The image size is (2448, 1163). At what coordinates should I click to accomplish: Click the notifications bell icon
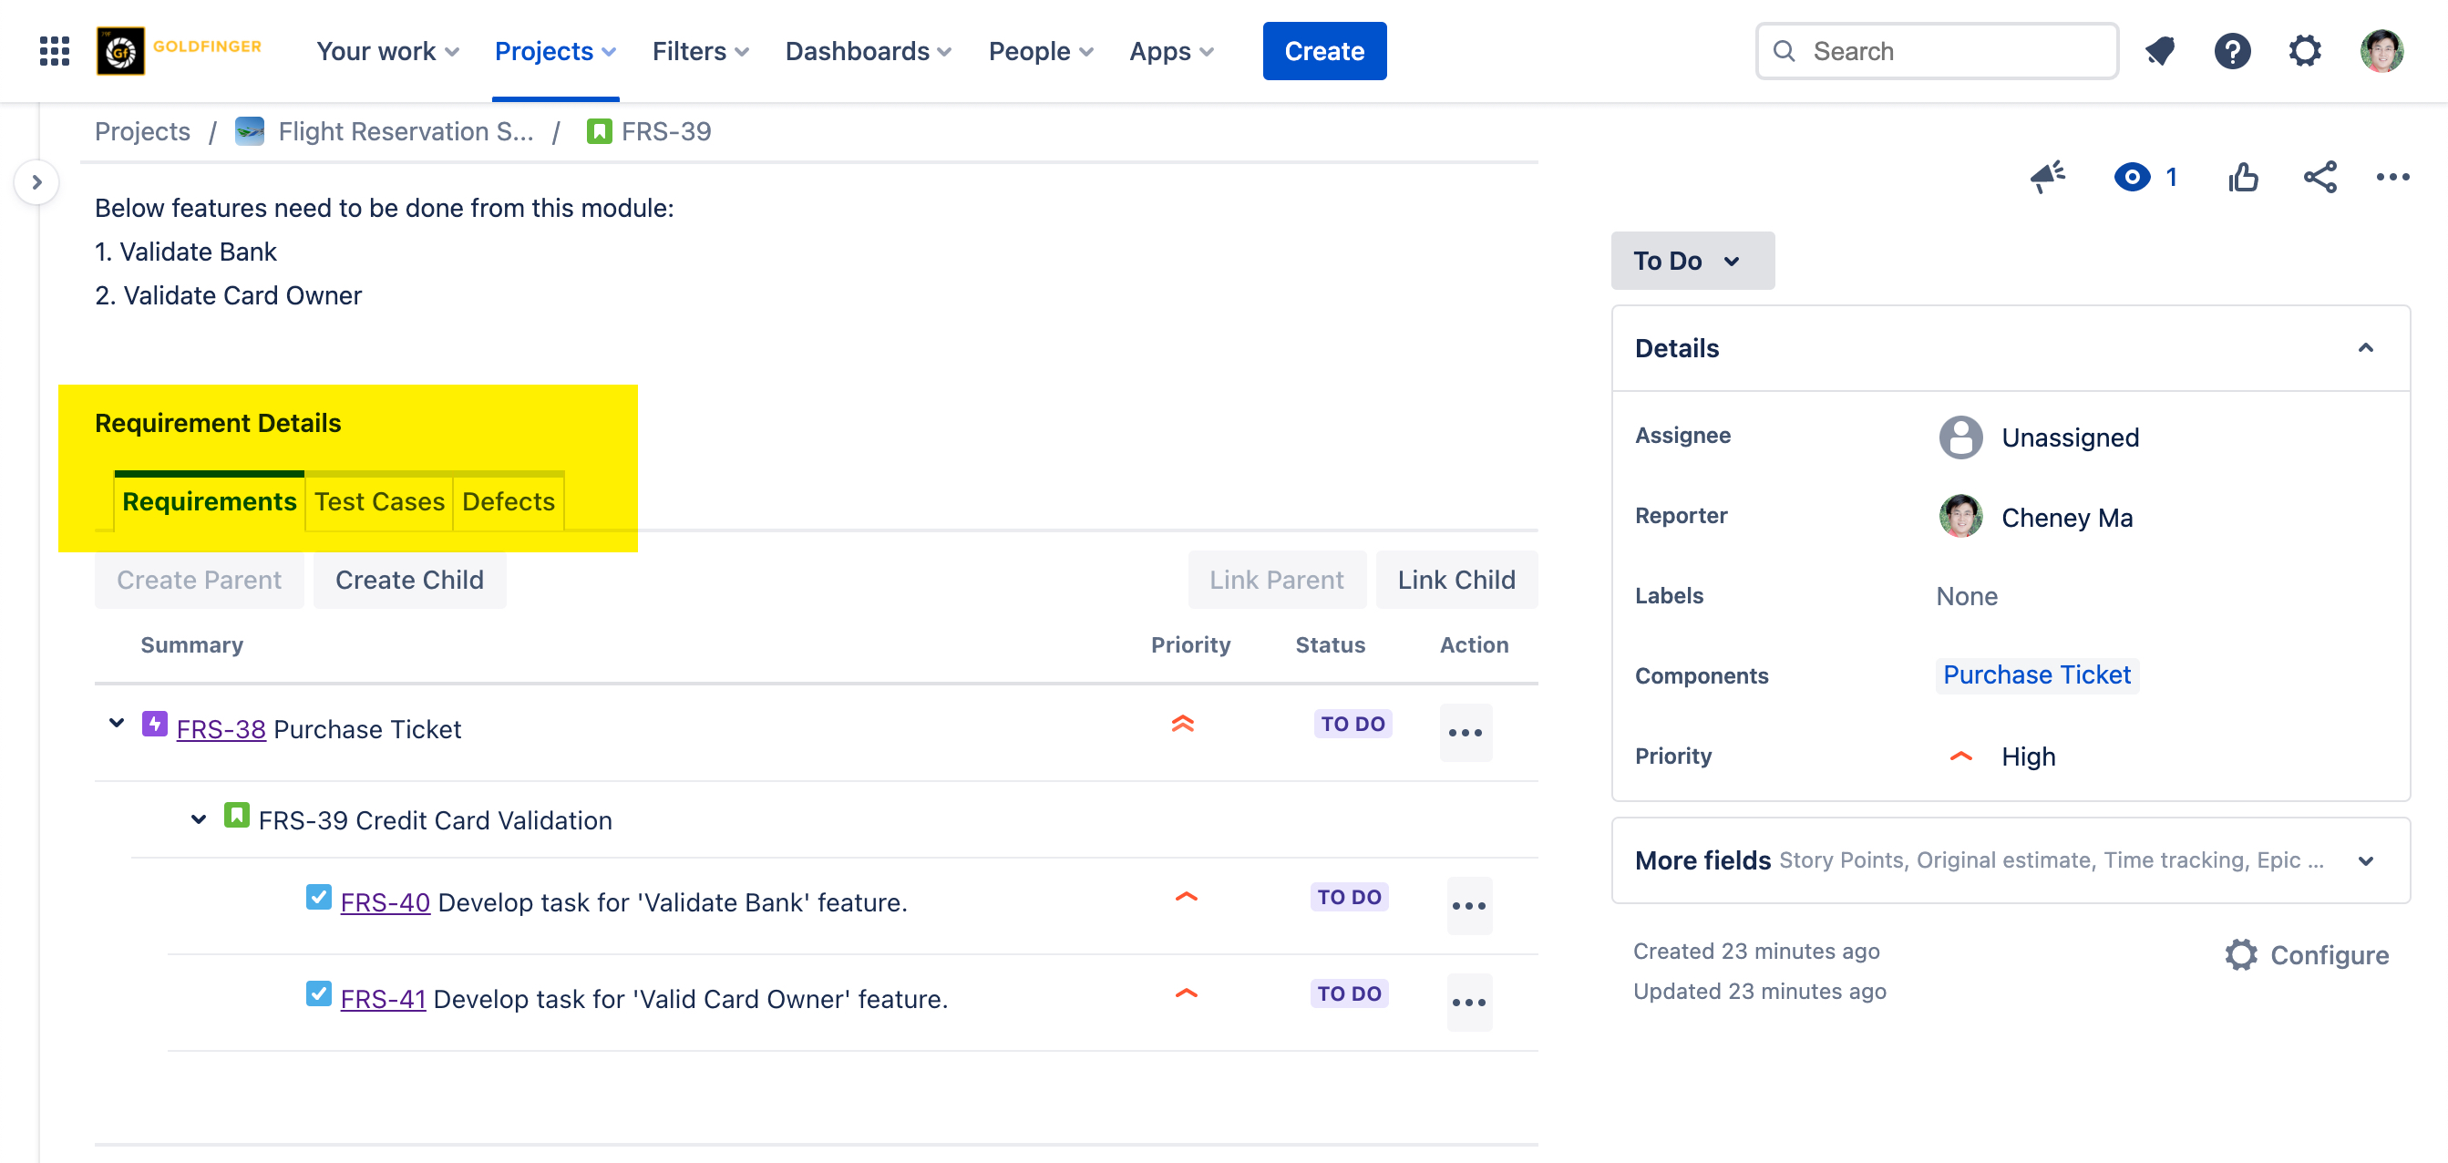pos(2159,51)
